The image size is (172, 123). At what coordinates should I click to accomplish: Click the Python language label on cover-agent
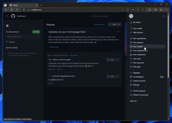[52, 69]
